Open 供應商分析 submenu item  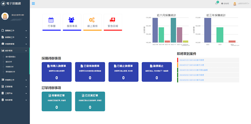10,67
